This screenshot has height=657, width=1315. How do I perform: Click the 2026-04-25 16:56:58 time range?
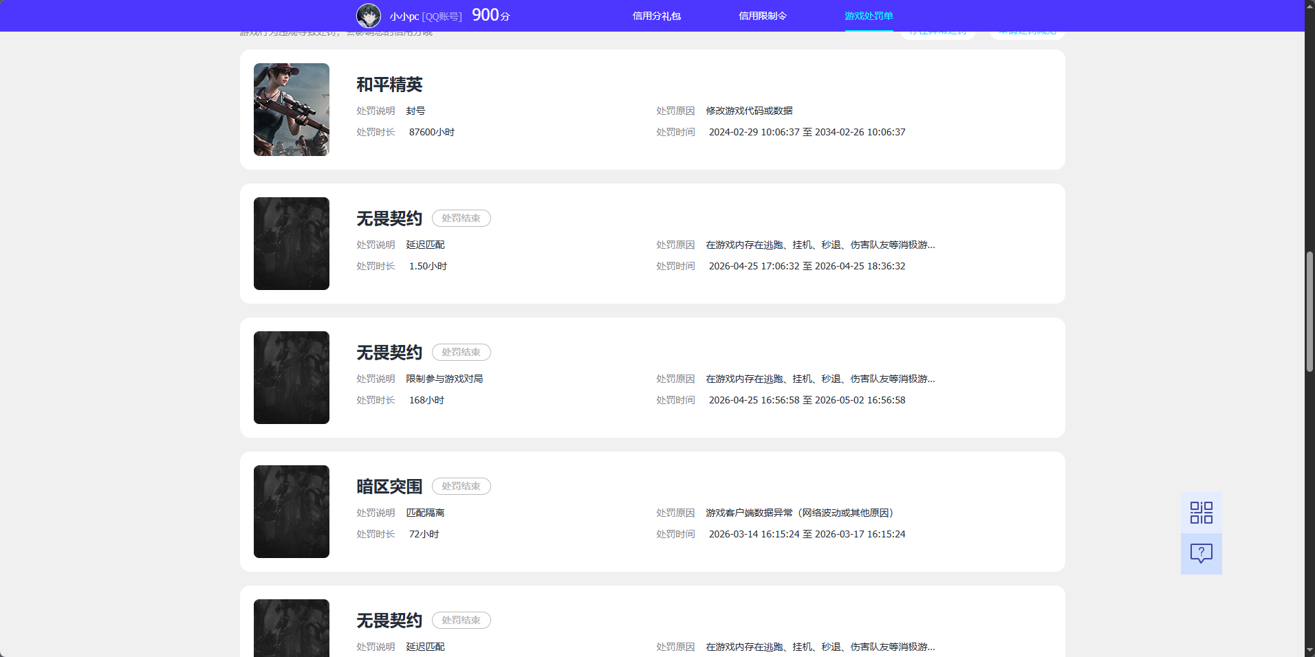click(807, 400)
